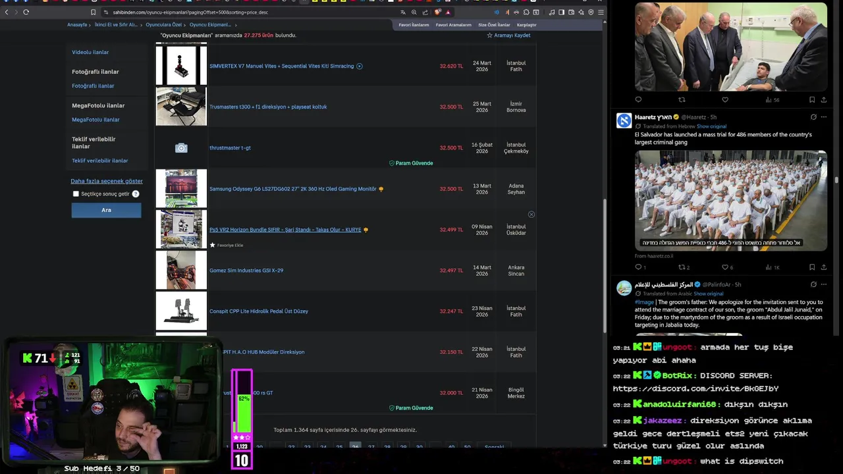Open the browser hamburger menu icon
This screenshot has width=843, height=474.
click(x=601, y=12)
